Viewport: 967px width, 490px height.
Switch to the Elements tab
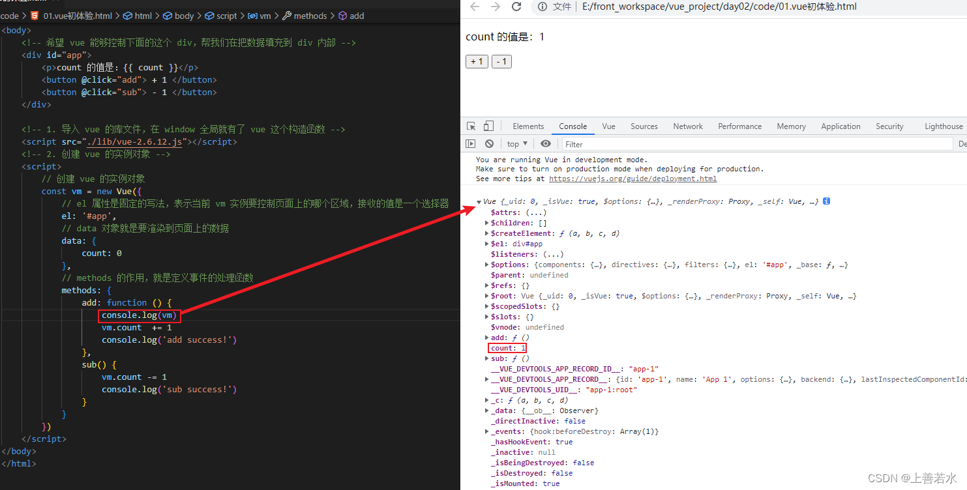point(528,126)
